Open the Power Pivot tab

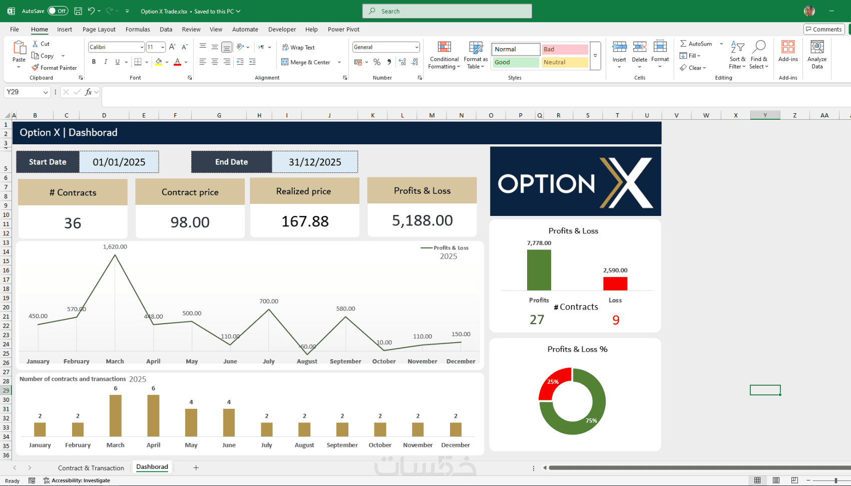(x=343, y=30)
